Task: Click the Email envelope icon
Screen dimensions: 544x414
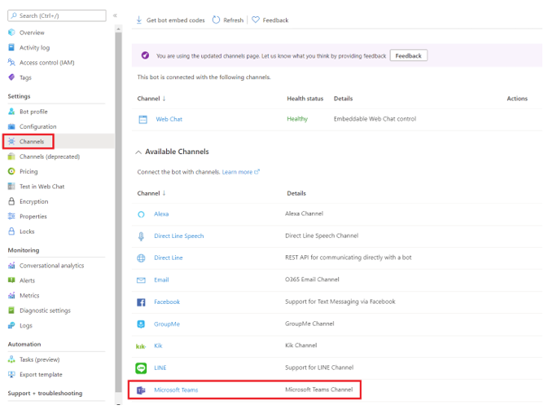Action: coord(141,280)
